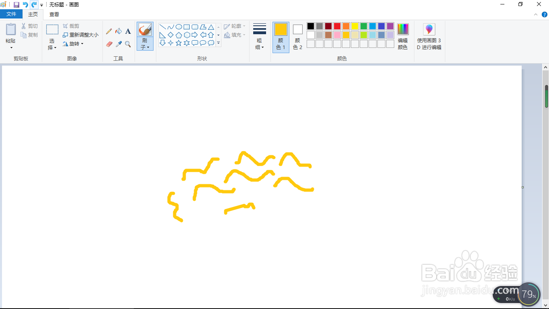Screen dimensions: 549x309
Task: Select the Six-point star shape
Action: coord(187,43)
